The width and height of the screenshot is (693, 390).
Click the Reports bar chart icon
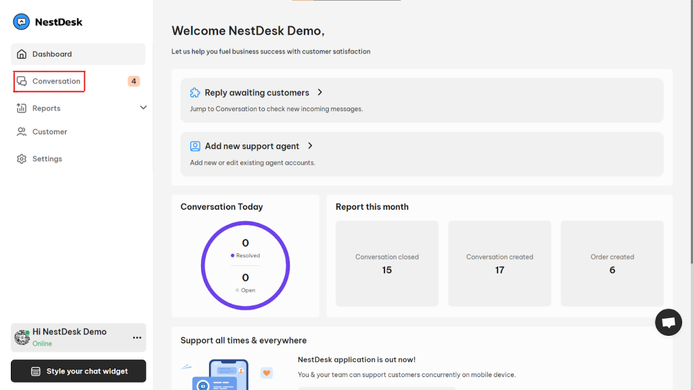click(x=21, y=108)
